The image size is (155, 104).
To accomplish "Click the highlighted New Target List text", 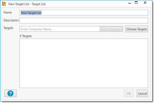I will (31, 13).
